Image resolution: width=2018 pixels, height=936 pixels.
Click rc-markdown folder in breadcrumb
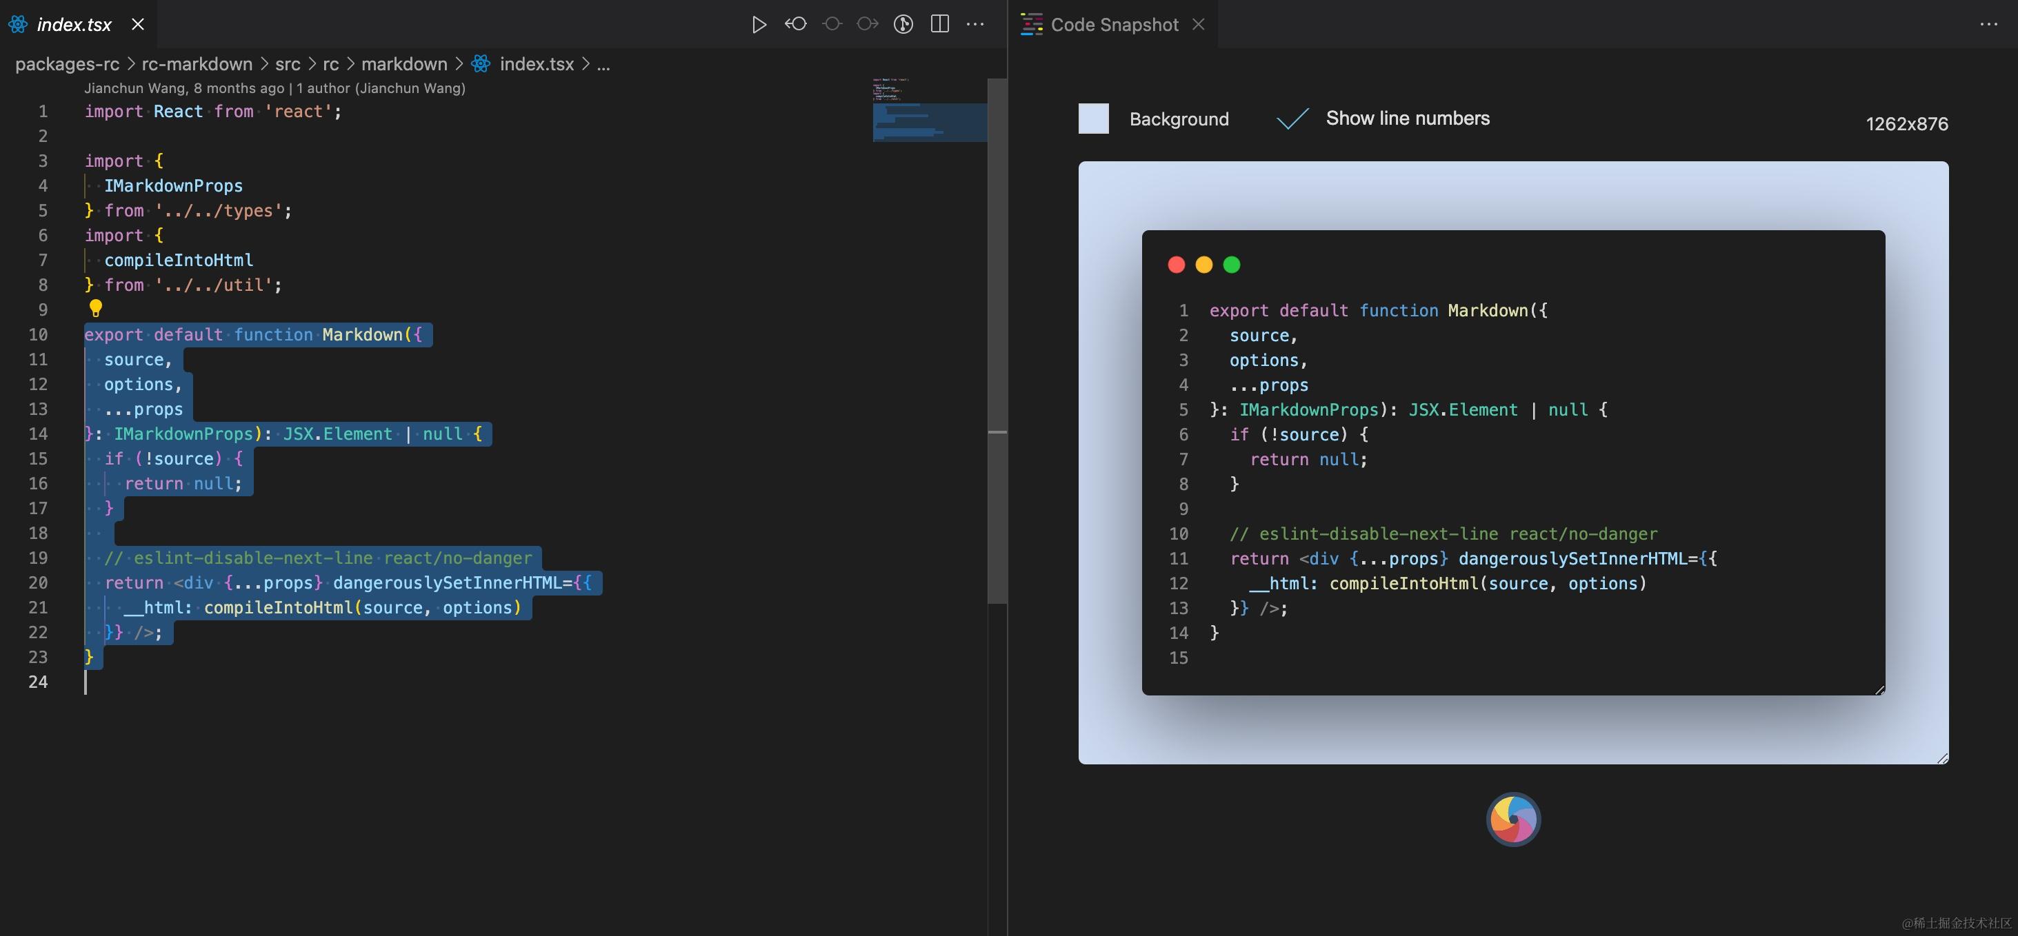(197, 64)
